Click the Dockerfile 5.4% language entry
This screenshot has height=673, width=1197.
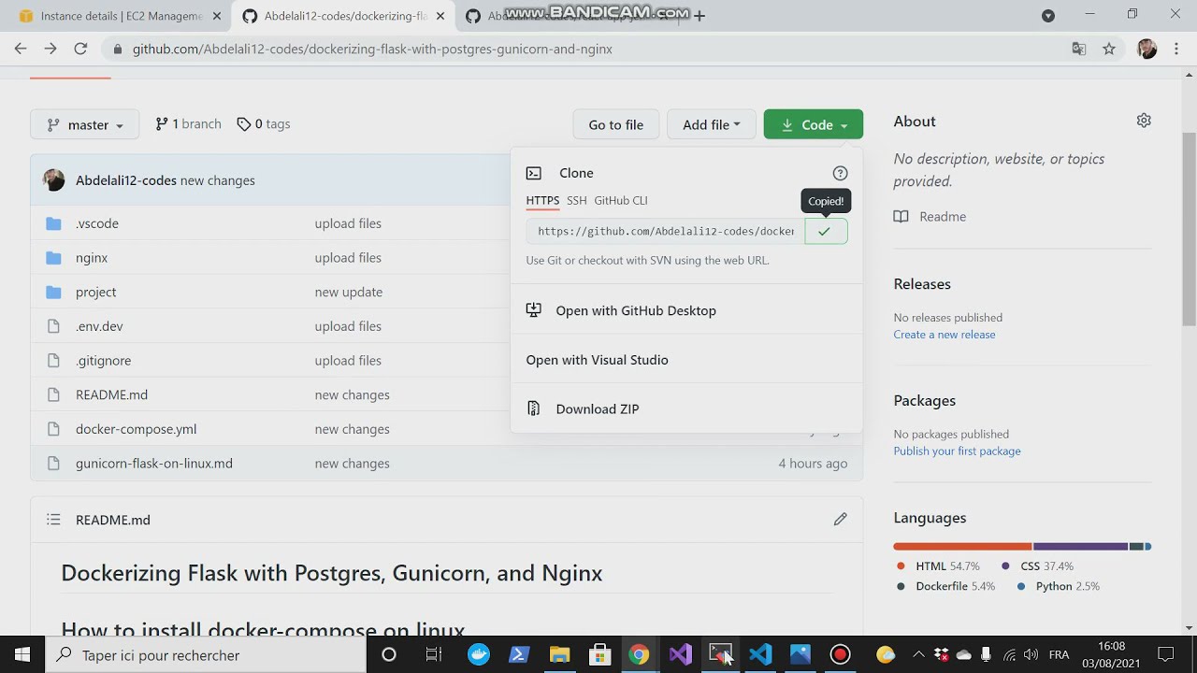[945, 586]
